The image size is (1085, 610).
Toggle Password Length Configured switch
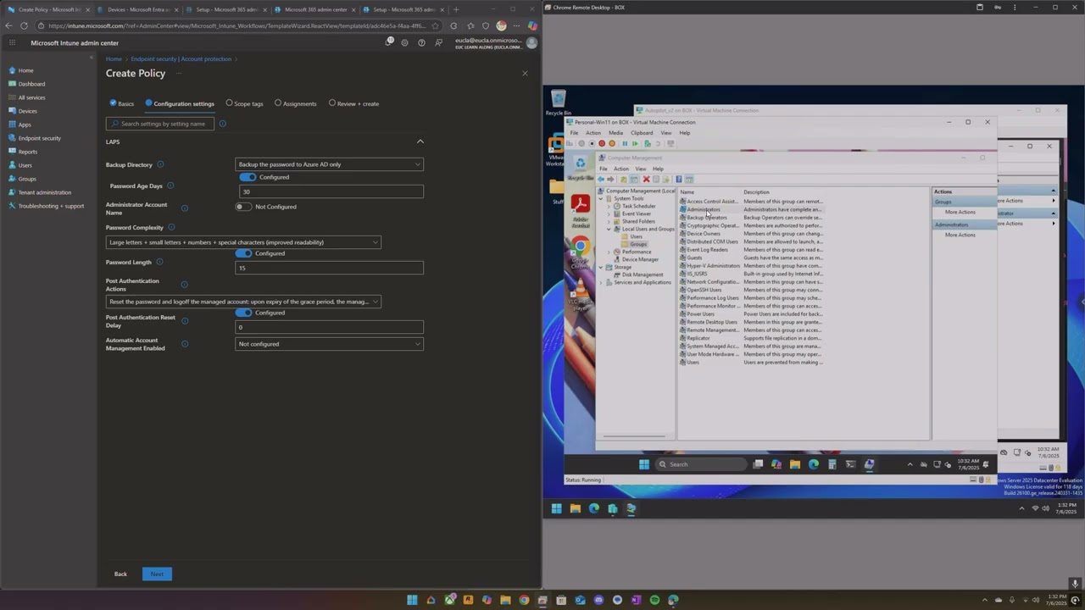point(244,253)
